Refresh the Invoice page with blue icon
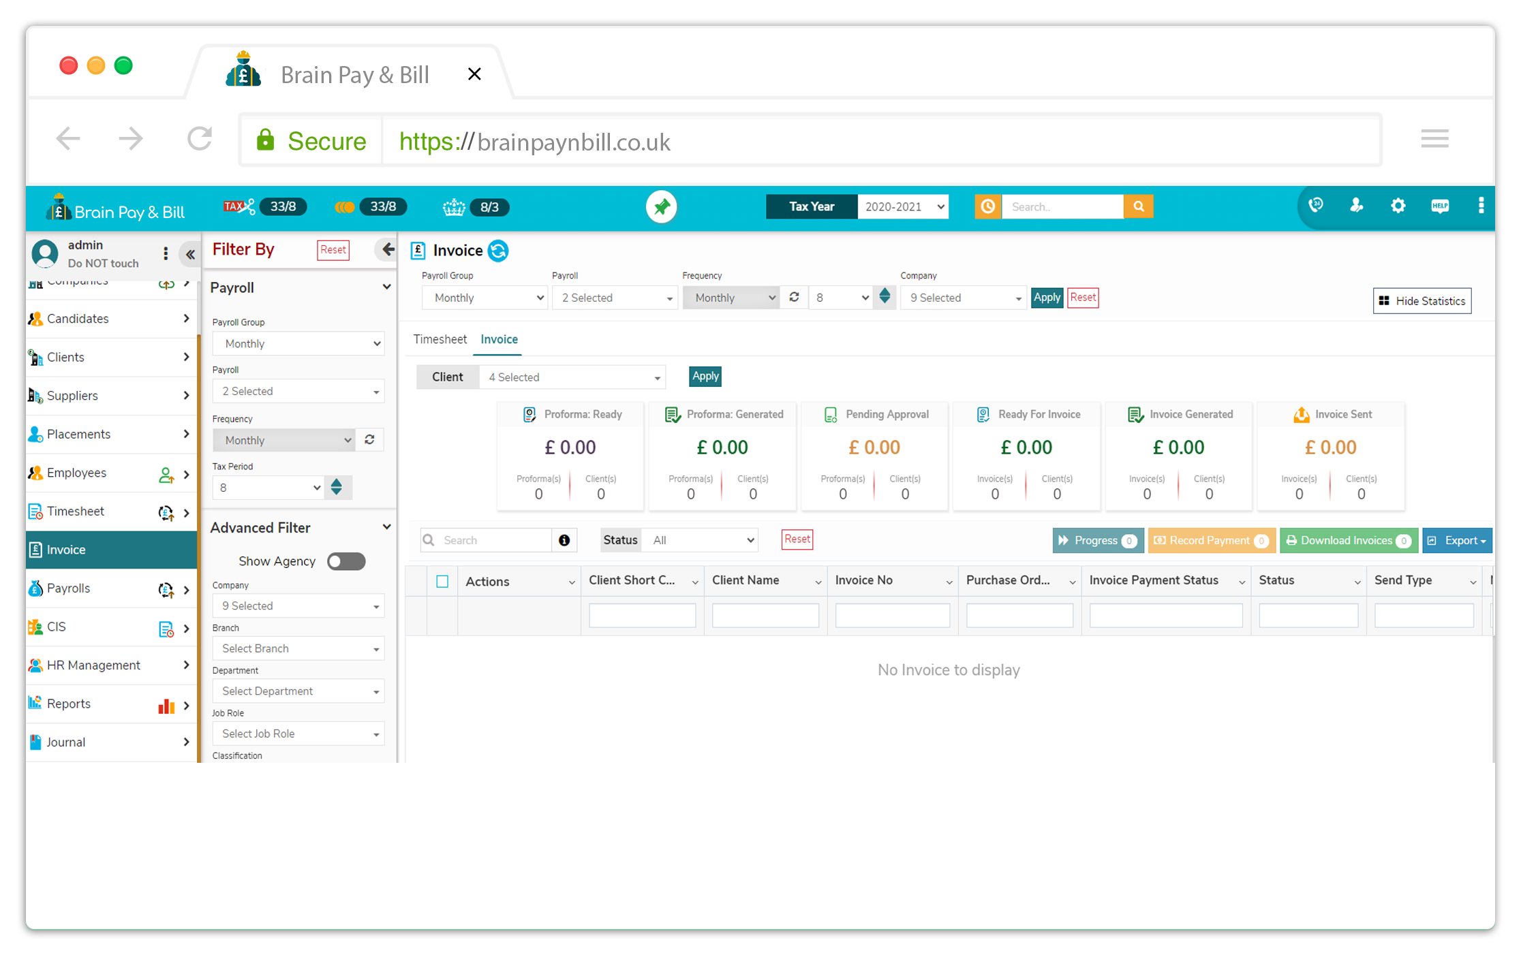Viewport: 1521px width, 959px height. point(498,251)
